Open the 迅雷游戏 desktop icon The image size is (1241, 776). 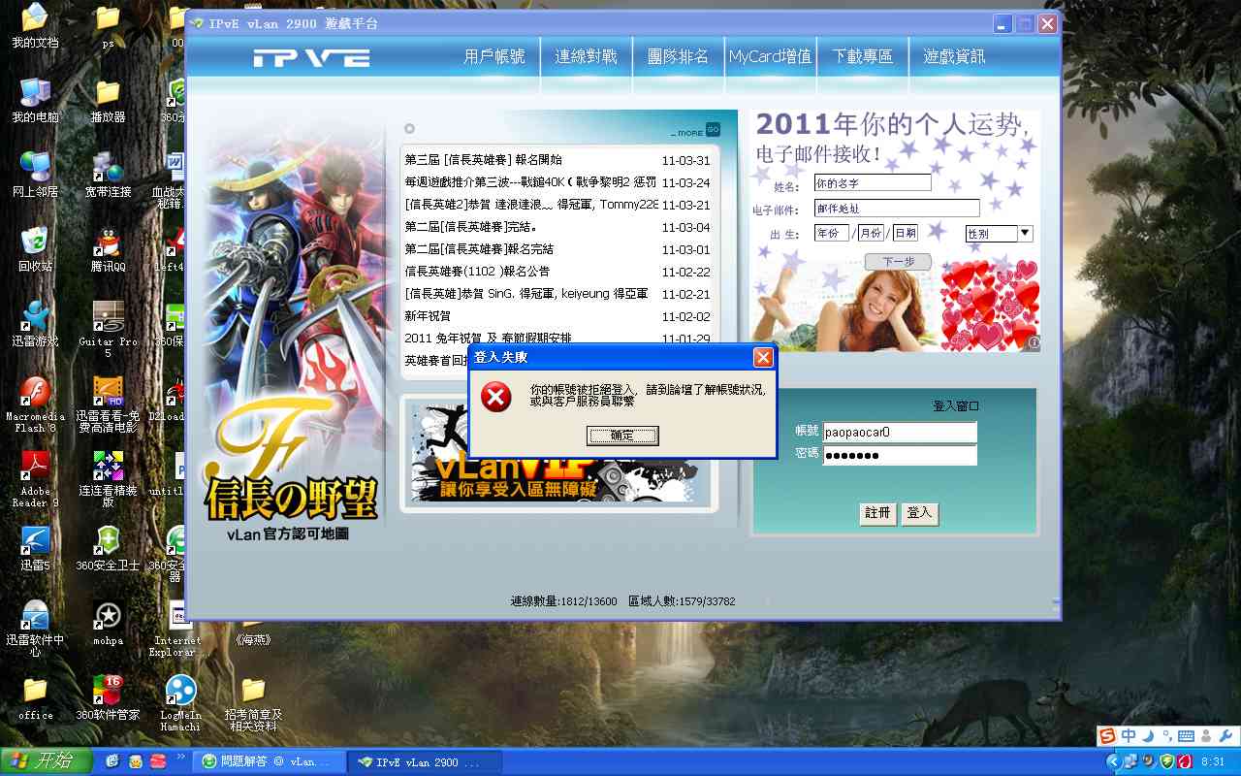pyautogui.click(x=35, y=324)
